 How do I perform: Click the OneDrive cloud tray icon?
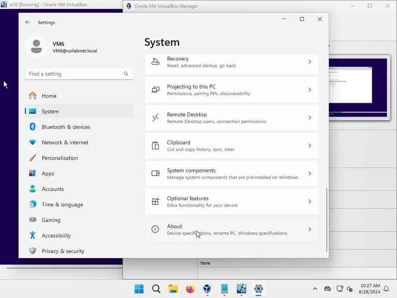click(x=327, y=289)
